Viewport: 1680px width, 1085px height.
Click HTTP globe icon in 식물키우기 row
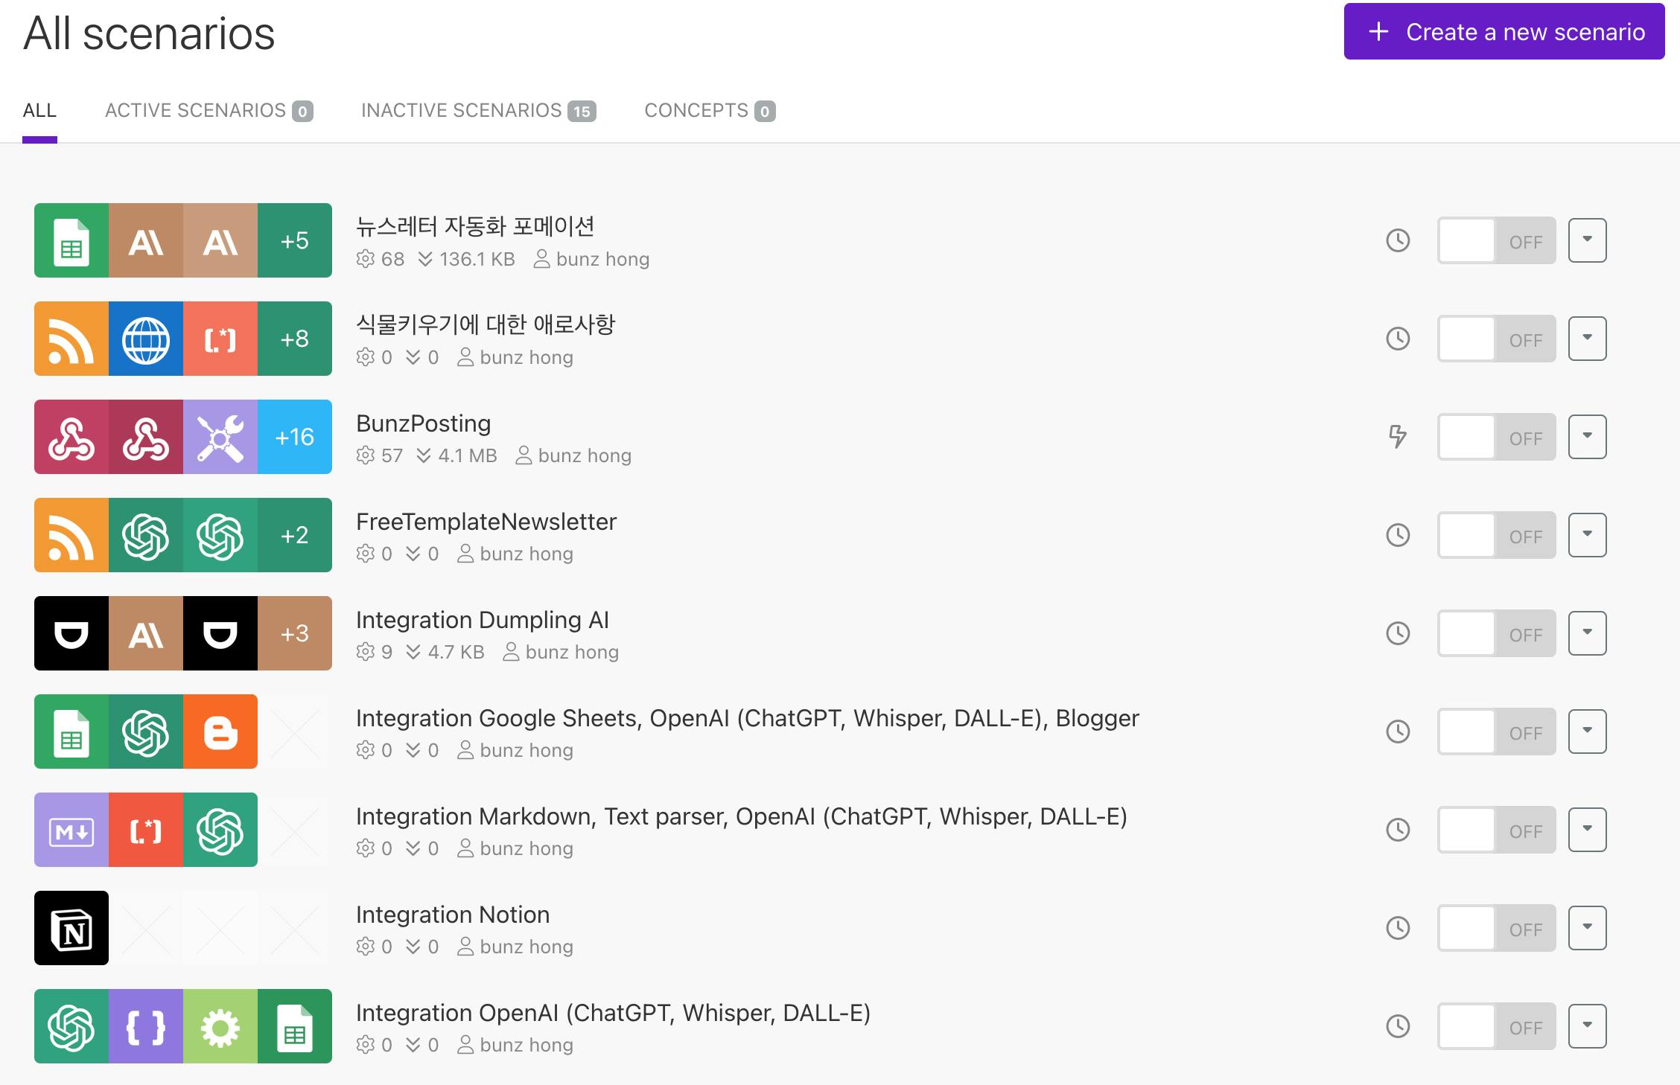(x=146, y=339)
